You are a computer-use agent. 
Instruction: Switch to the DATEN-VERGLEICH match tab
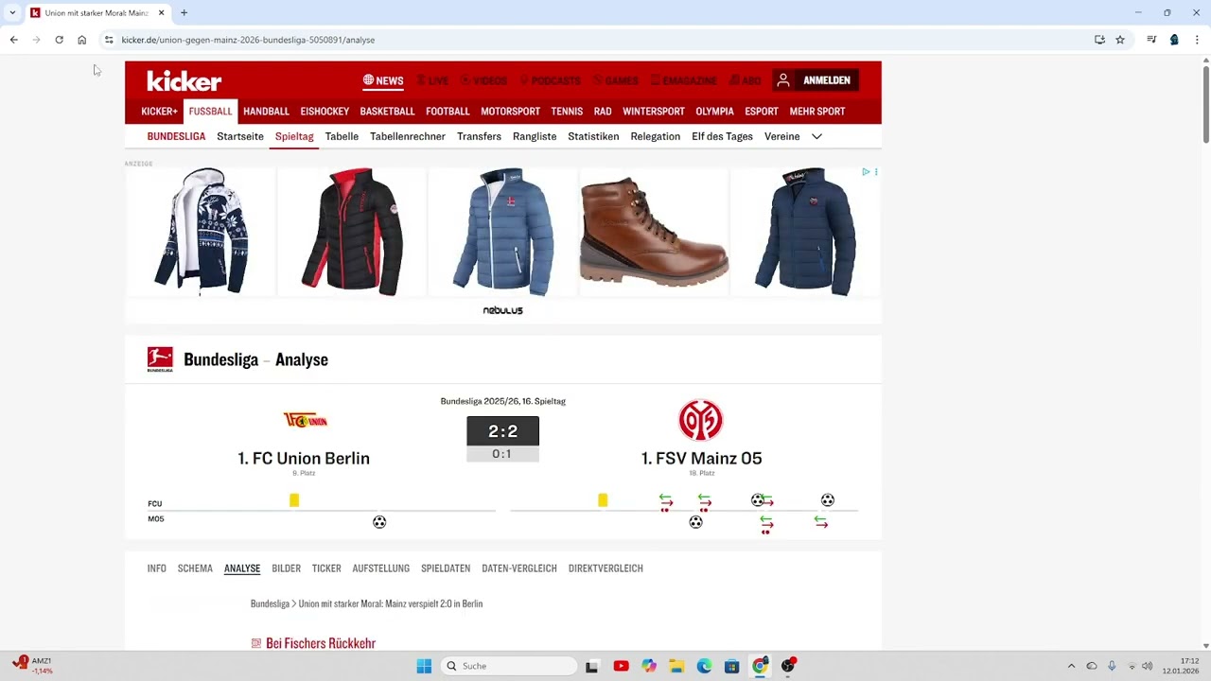519,568
